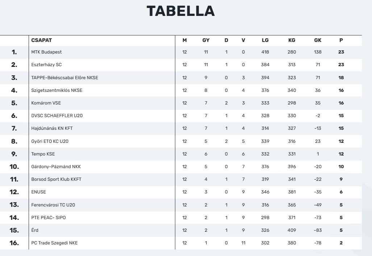Click PTE PEAC- SIPO team name
The width and height of the screenshot is (372, 256).
(49, 218)
